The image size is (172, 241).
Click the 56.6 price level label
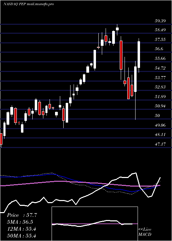pos(159,49)
